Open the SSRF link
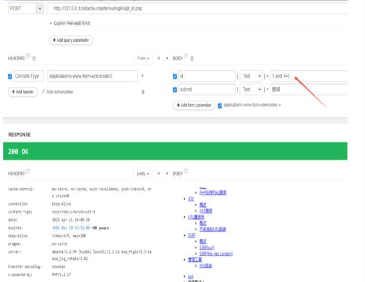Image resolution: width=365 pixels, height=282 pixels. point(192,236)
